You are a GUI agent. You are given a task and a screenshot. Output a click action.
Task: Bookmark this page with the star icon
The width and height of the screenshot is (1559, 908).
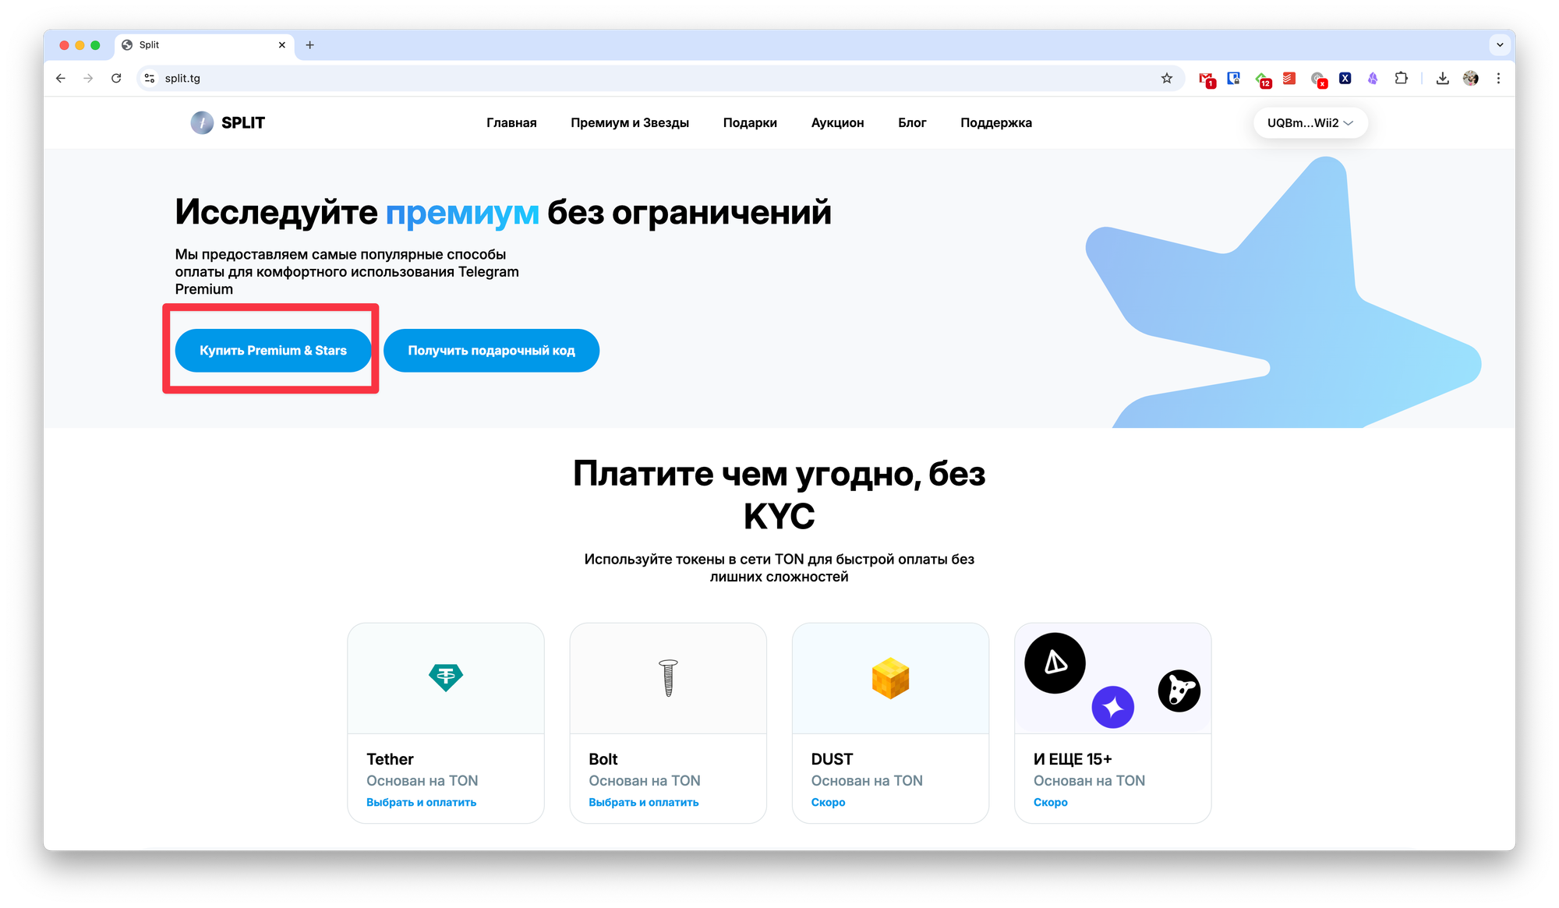(1166, 78)
